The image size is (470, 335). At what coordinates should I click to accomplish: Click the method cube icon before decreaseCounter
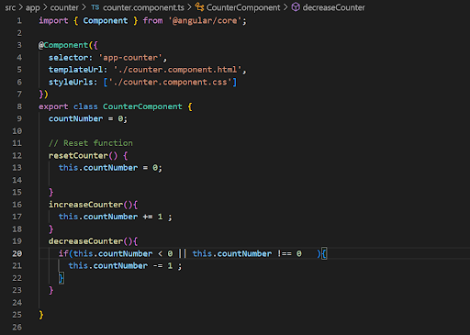coord(296,7)
